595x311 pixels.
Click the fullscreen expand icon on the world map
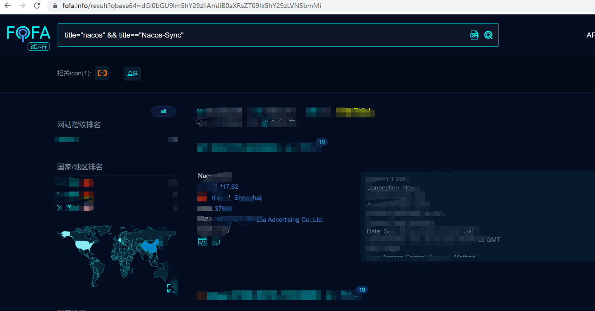pyautogui.click(x=171, y=288)
